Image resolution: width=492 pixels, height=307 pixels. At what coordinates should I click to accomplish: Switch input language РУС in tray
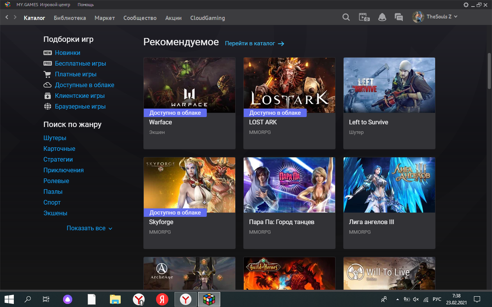click(437, 299)
